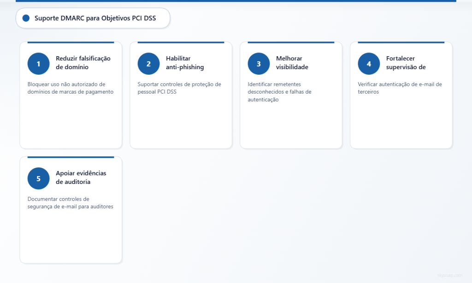Select the title 'Suporte DMARC para Objetivos PCI DSS'
This screenshot has height=283, width=472.
point(95,18)
